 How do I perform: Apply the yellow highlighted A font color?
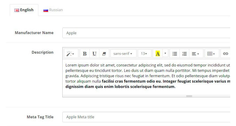point(158,54)
